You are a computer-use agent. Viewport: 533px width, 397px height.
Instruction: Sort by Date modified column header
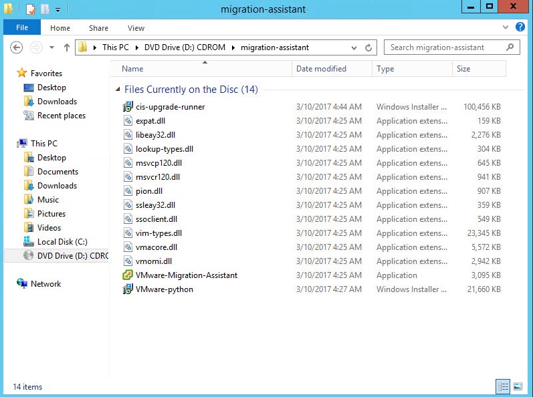click(321, 69)
